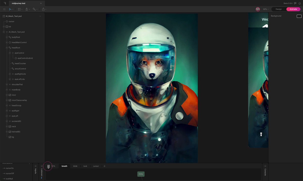This screenshot has width=303, height=181.
Task: Click the hit shape square icon
Action: click(x=7, y=27)
